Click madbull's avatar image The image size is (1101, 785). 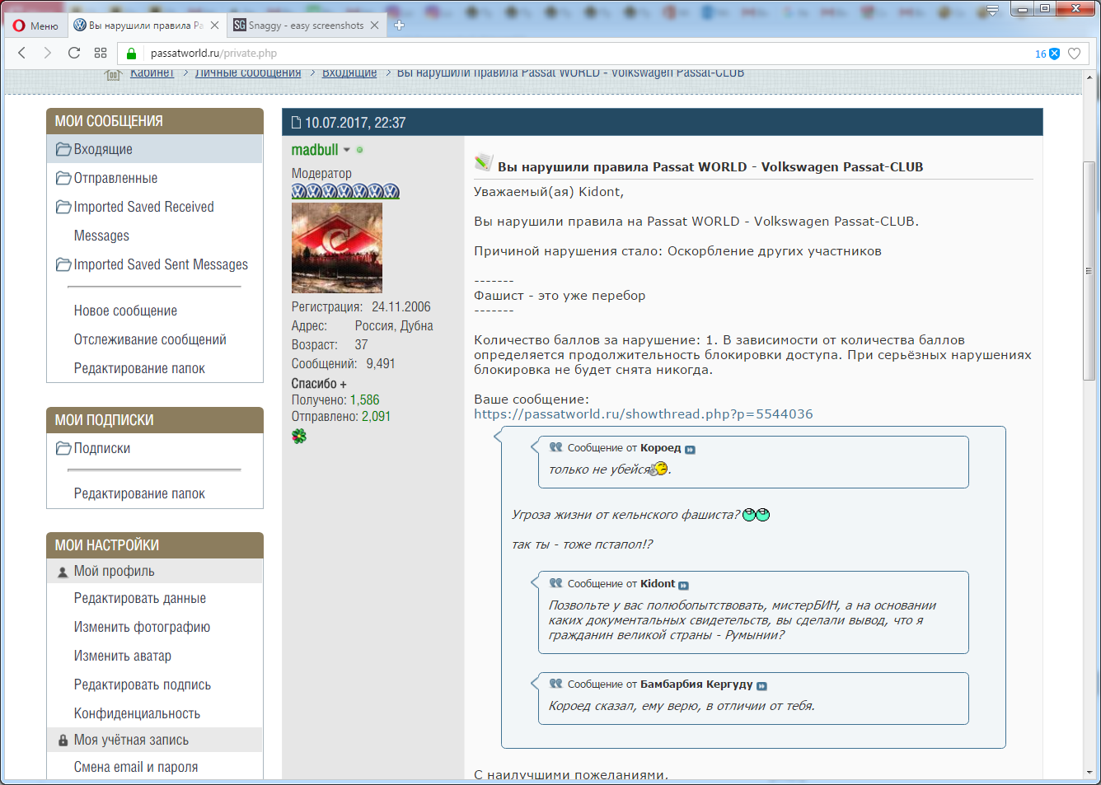pos(337,248)
